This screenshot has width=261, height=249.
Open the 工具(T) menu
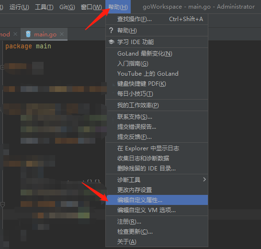pos(44,7)
